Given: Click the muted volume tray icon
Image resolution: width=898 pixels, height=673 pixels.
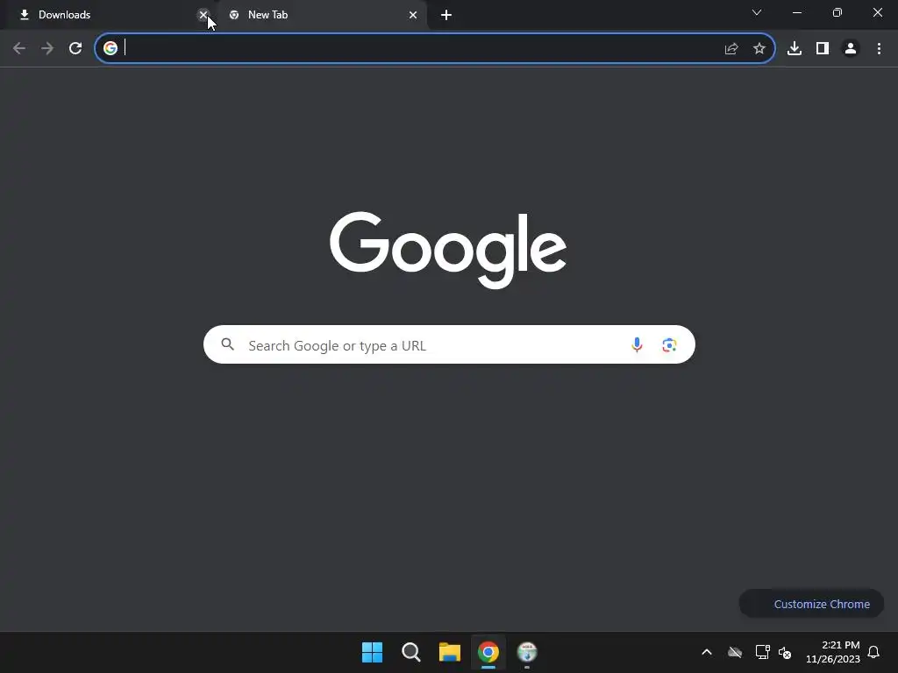Looking at the screenshot, I should coord(785,652).
